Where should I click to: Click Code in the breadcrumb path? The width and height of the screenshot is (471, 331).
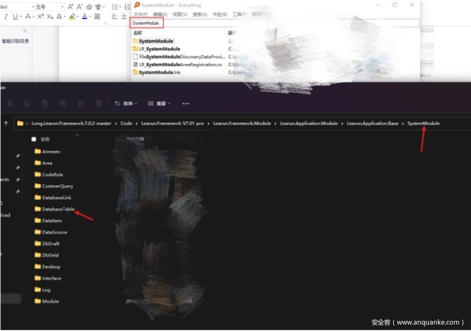point(126,123)
